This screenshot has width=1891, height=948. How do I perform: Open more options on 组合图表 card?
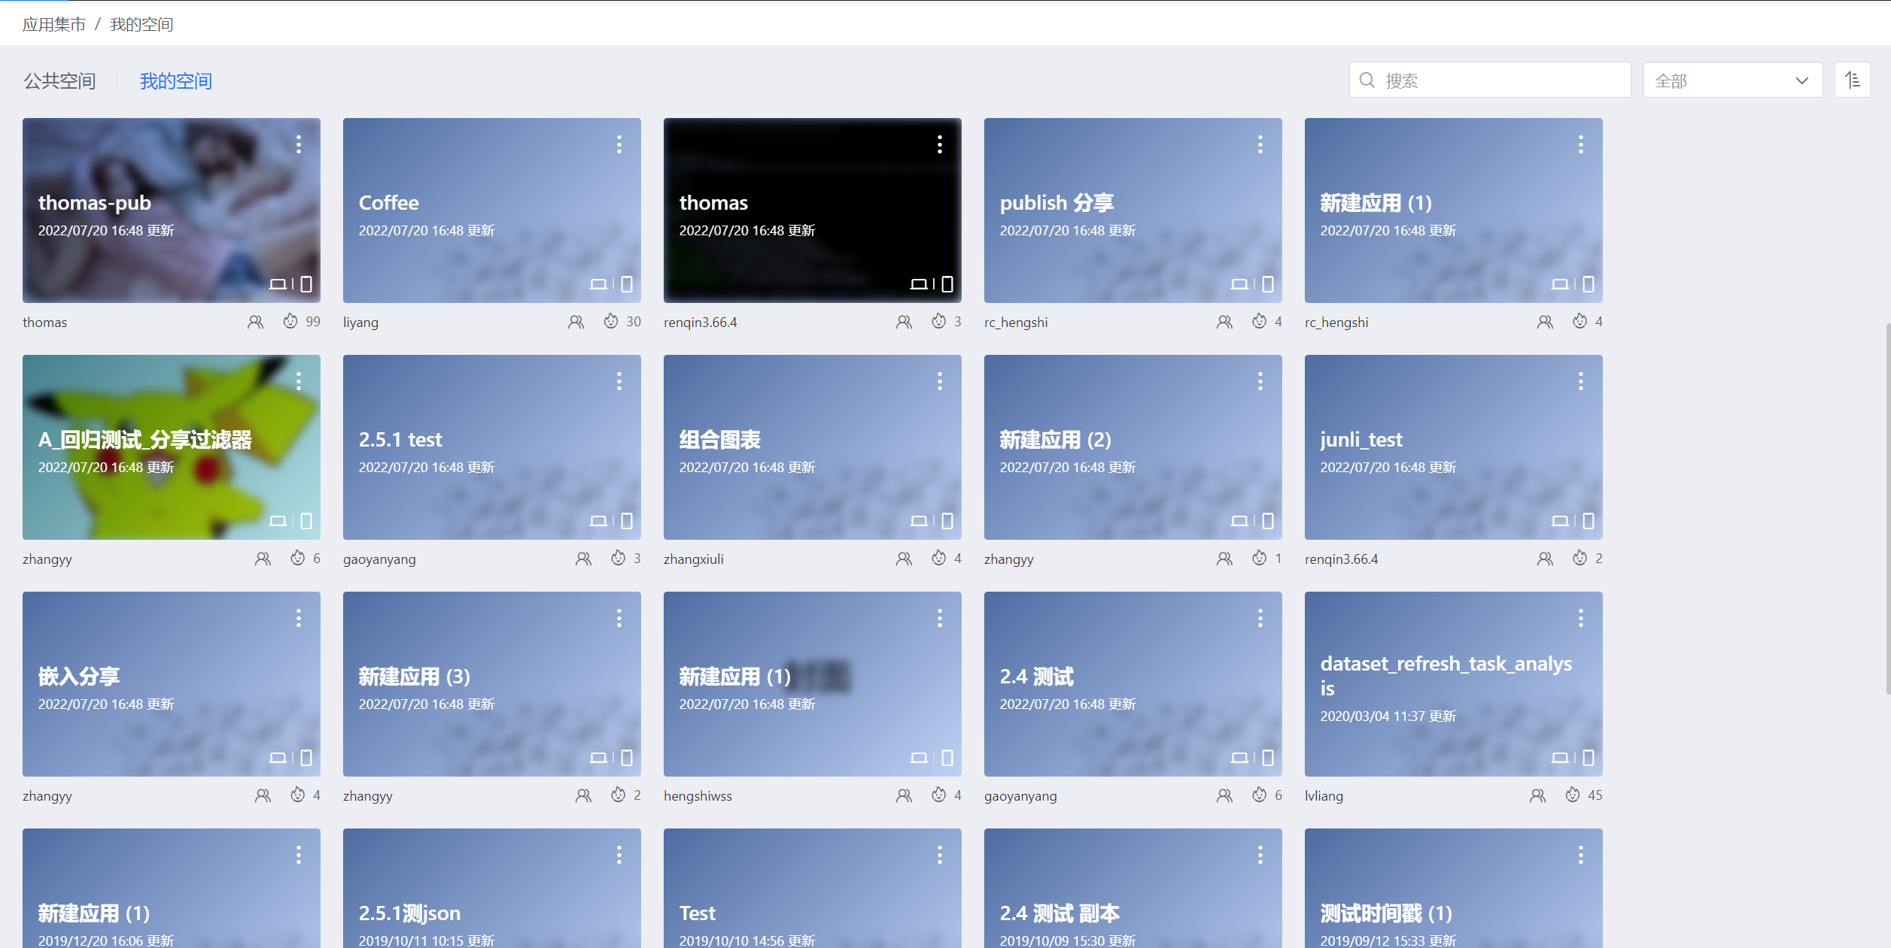click(939, 381)
